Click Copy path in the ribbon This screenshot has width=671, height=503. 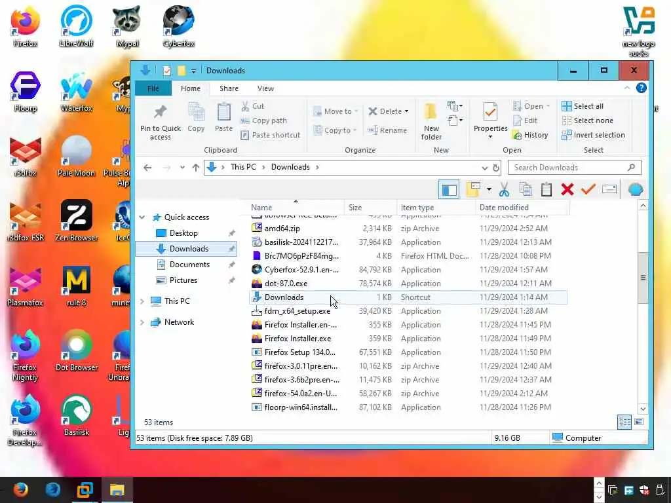coord(263,121)
